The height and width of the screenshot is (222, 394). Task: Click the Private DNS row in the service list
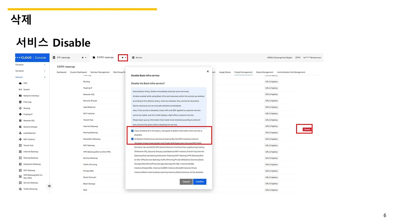88,171
